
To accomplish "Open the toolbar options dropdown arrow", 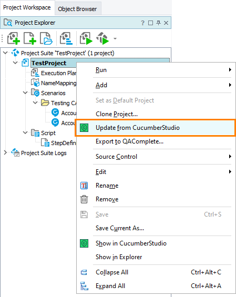I will (x=115, y=39).
